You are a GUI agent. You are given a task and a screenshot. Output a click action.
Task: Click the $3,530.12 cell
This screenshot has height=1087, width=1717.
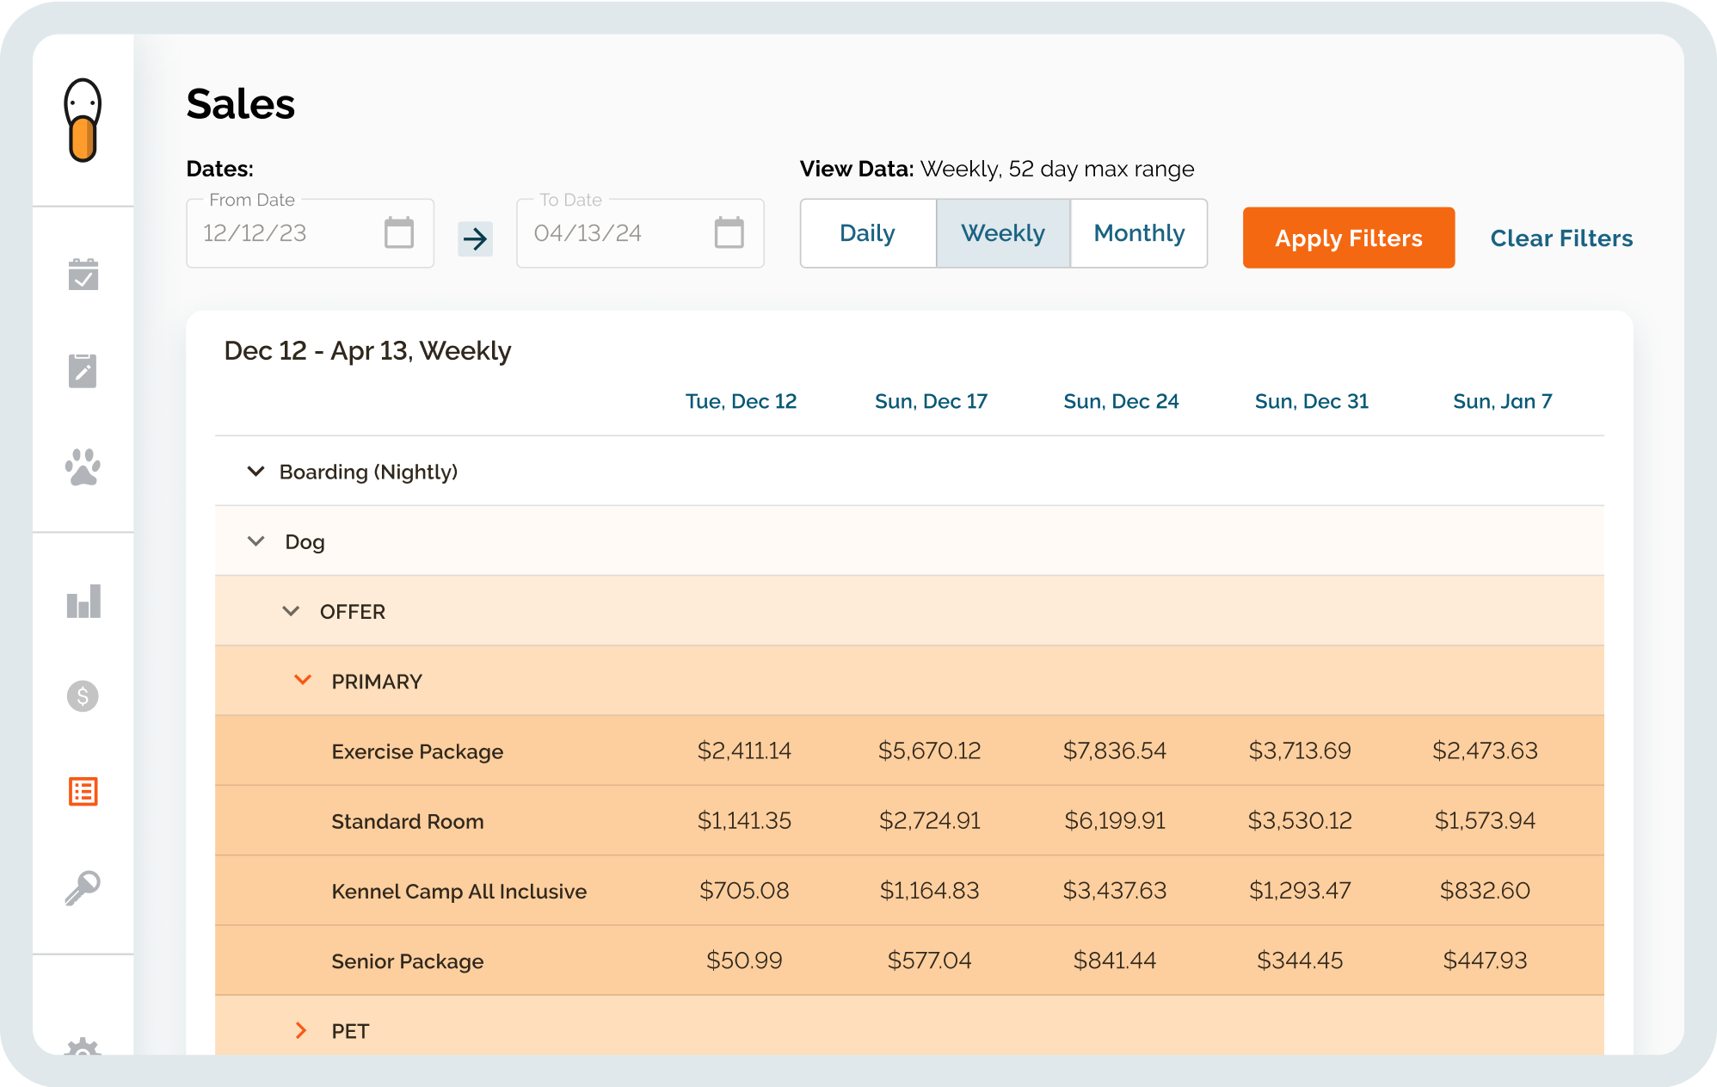pos(1300,820)
